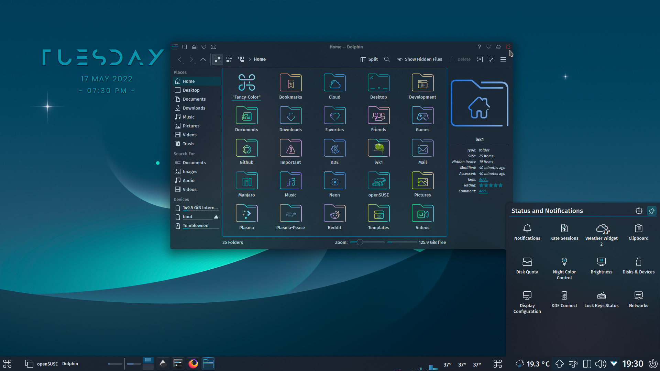Select the Templates folder
The image size is (660, 371).
coord(378,217)
